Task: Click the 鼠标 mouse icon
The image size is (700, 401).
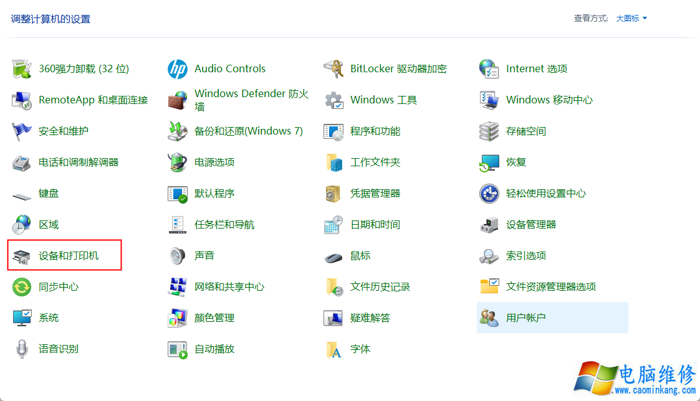Action: point(333,257)
